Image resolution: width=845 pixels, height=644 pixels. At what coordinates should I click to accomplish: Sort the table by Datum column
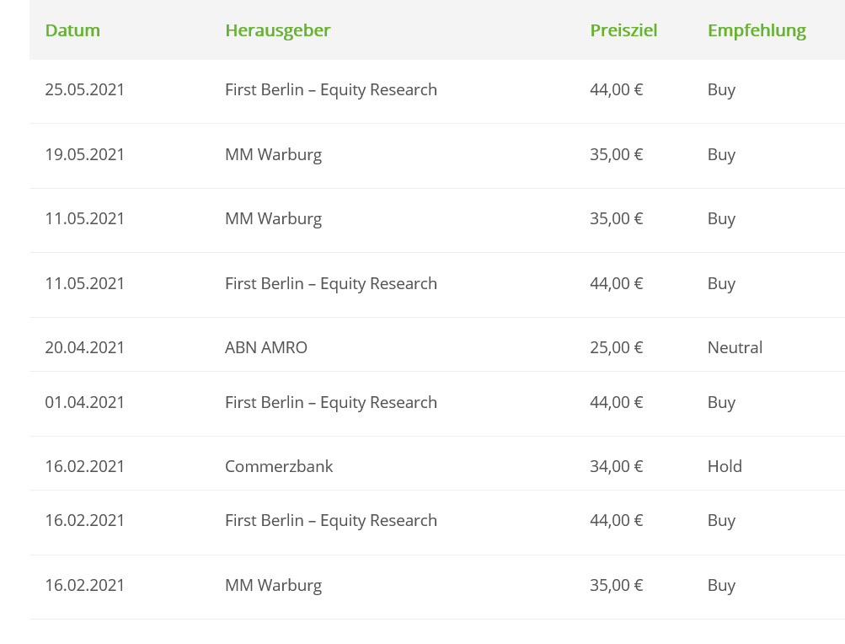tap(72, 30)
